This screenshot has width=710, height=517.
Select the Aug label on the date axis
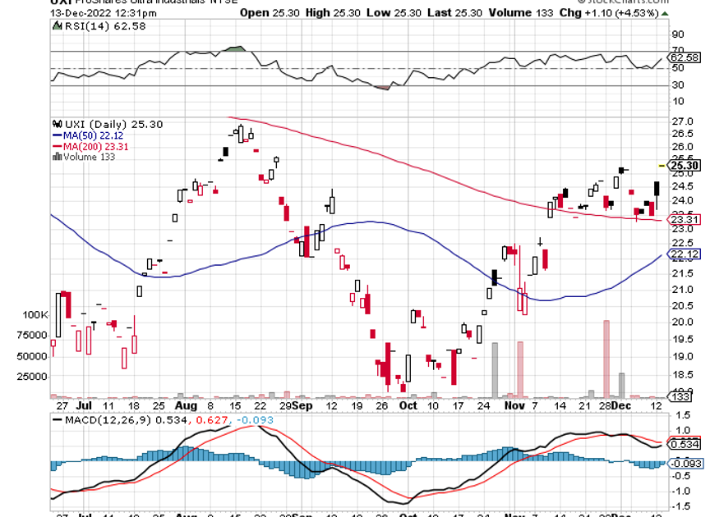[x=187, y=405]
